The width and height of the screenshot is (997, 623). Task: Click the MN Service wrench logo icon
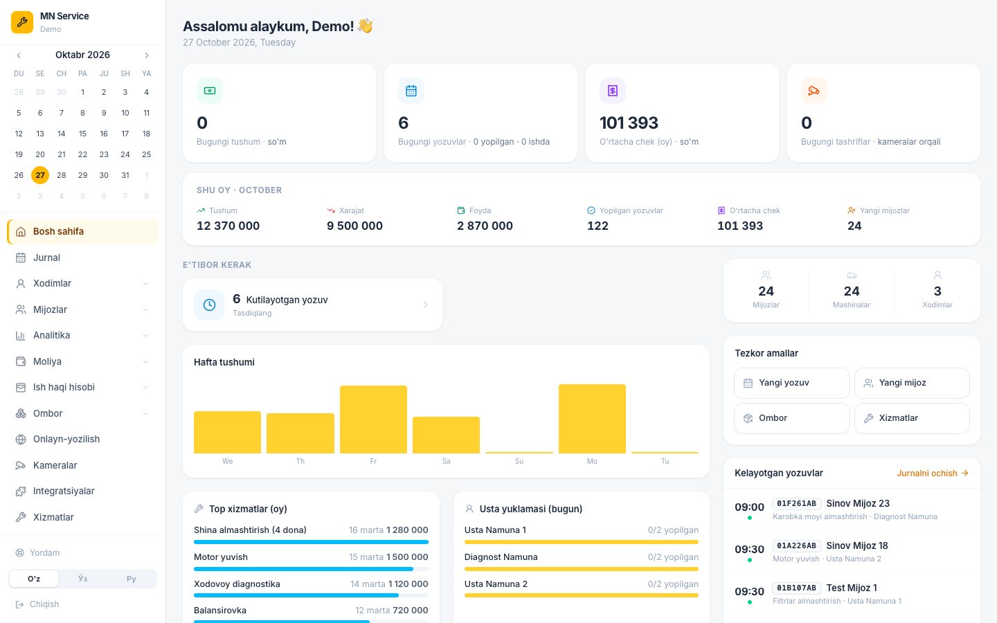coord(22,22)
